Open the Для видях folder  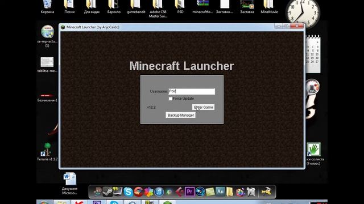point(92,7)
